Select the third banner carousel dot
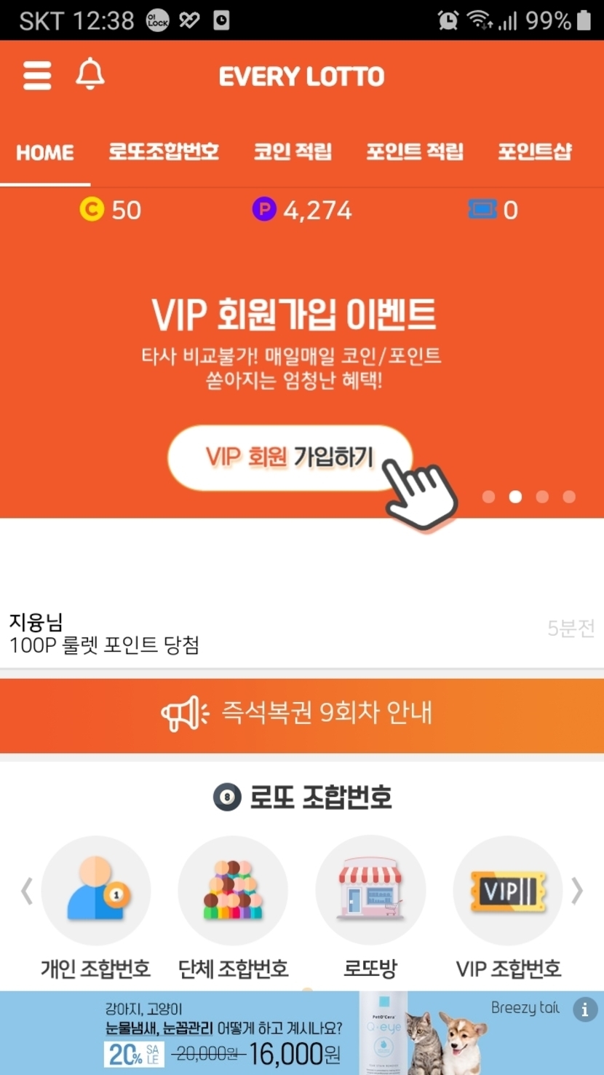Image resolution: width=604 pixels, height=1075 pixels. click(542, 497)
